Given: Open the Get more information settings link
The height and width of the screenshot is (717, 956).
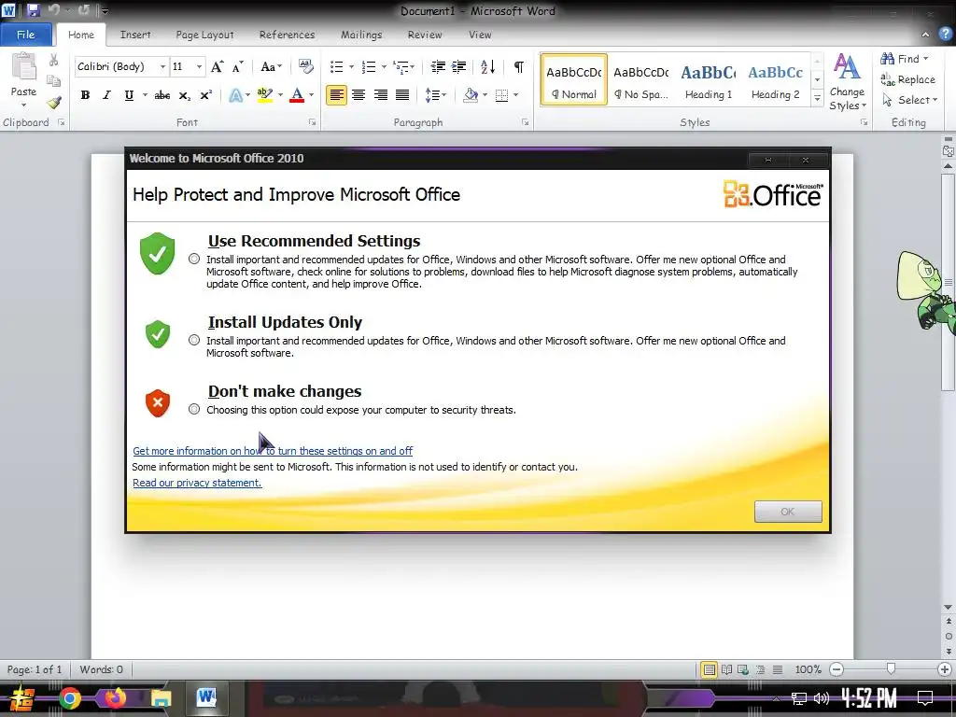Looking at the screenshot, I should pyautogui.click(x=273, y=451).
